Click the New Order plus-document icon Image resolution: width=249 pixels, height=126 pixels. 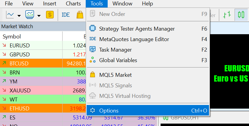coord(92,13)
